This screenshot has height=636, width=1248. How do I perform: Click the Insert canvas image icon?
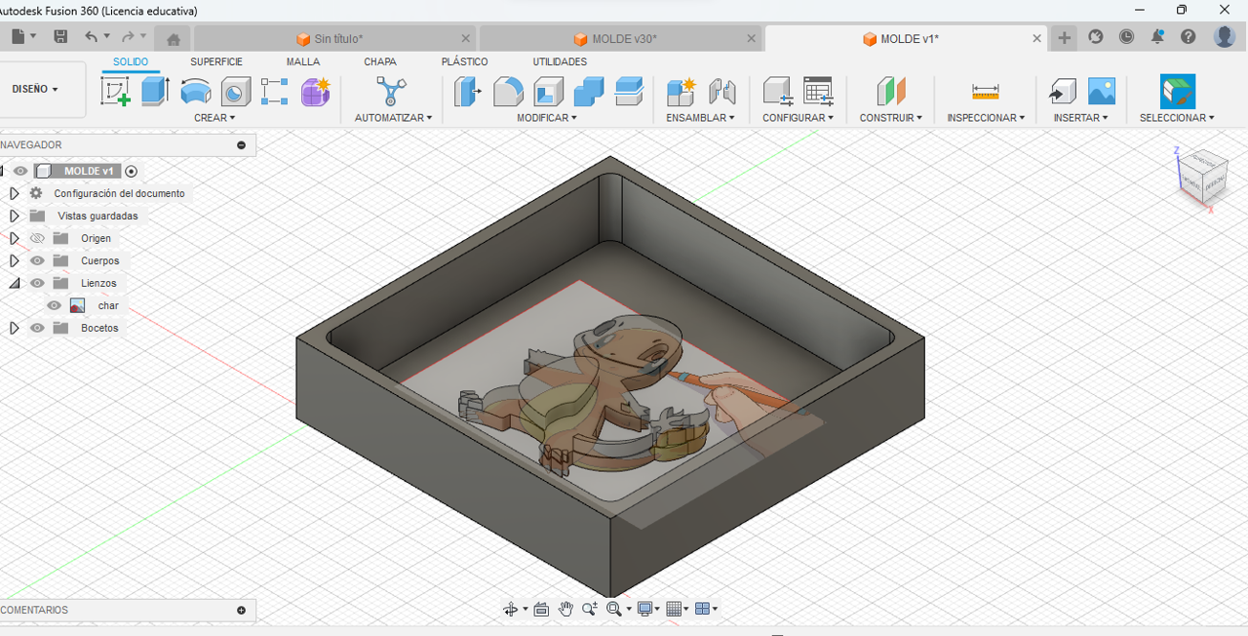point(1102,92)
